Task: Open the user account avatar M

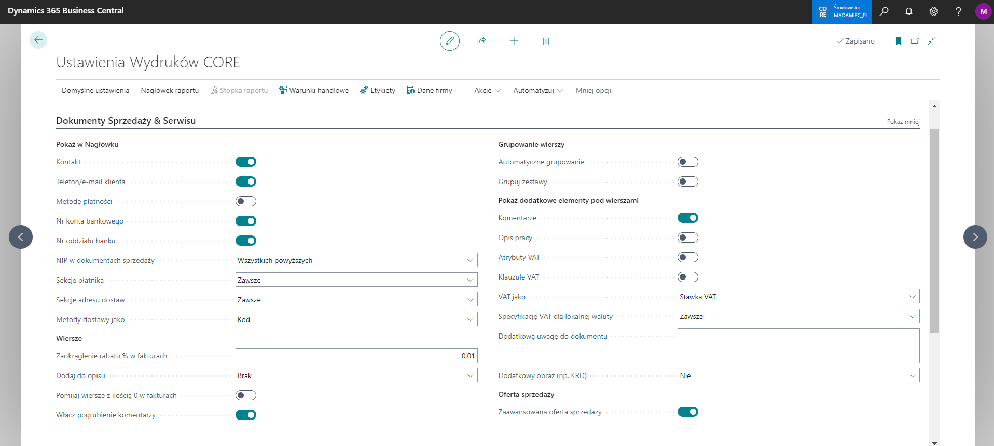Action: (983, 11)
